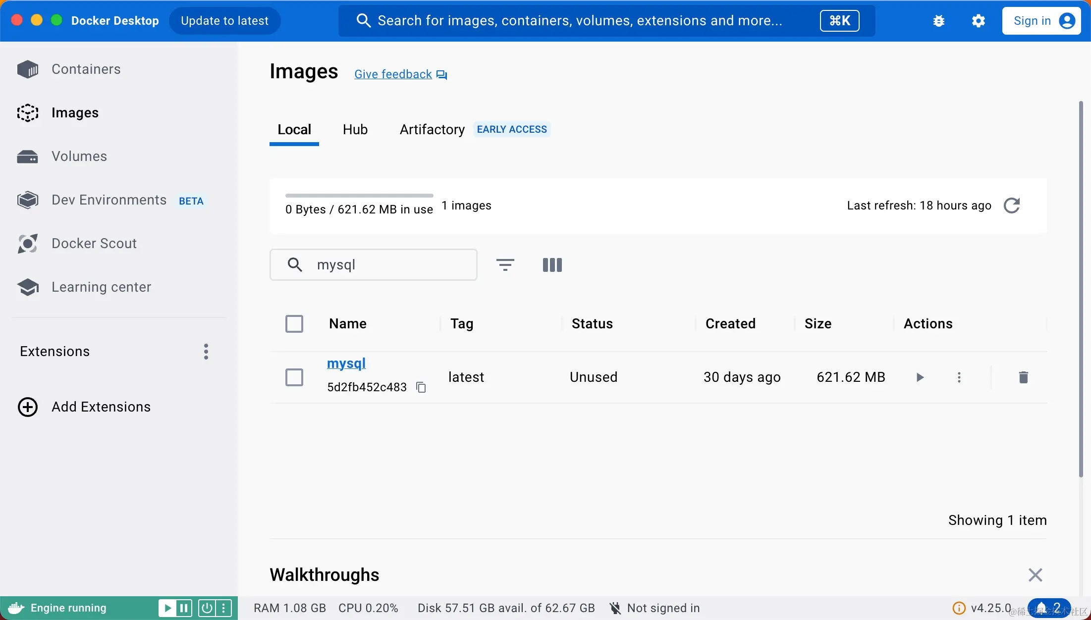
Task: Check the mysql image row checkbox
Action: click(294, 377)
